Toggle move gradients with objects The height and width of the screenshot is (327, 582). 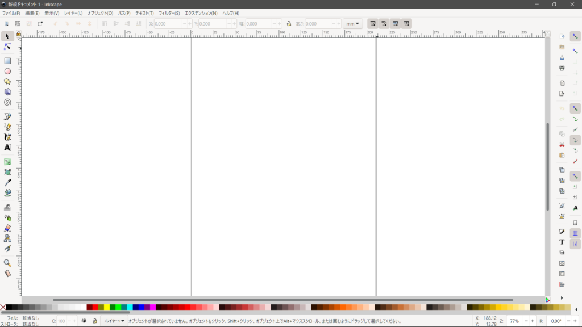pos(396,24)
